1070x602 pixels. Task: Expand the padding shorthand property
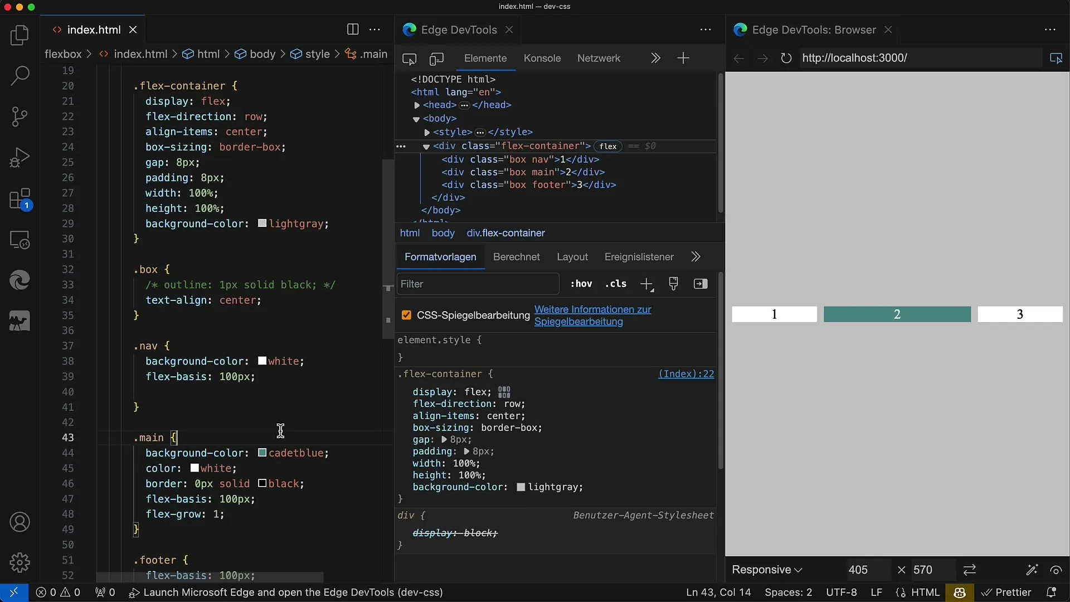(466, 452)
